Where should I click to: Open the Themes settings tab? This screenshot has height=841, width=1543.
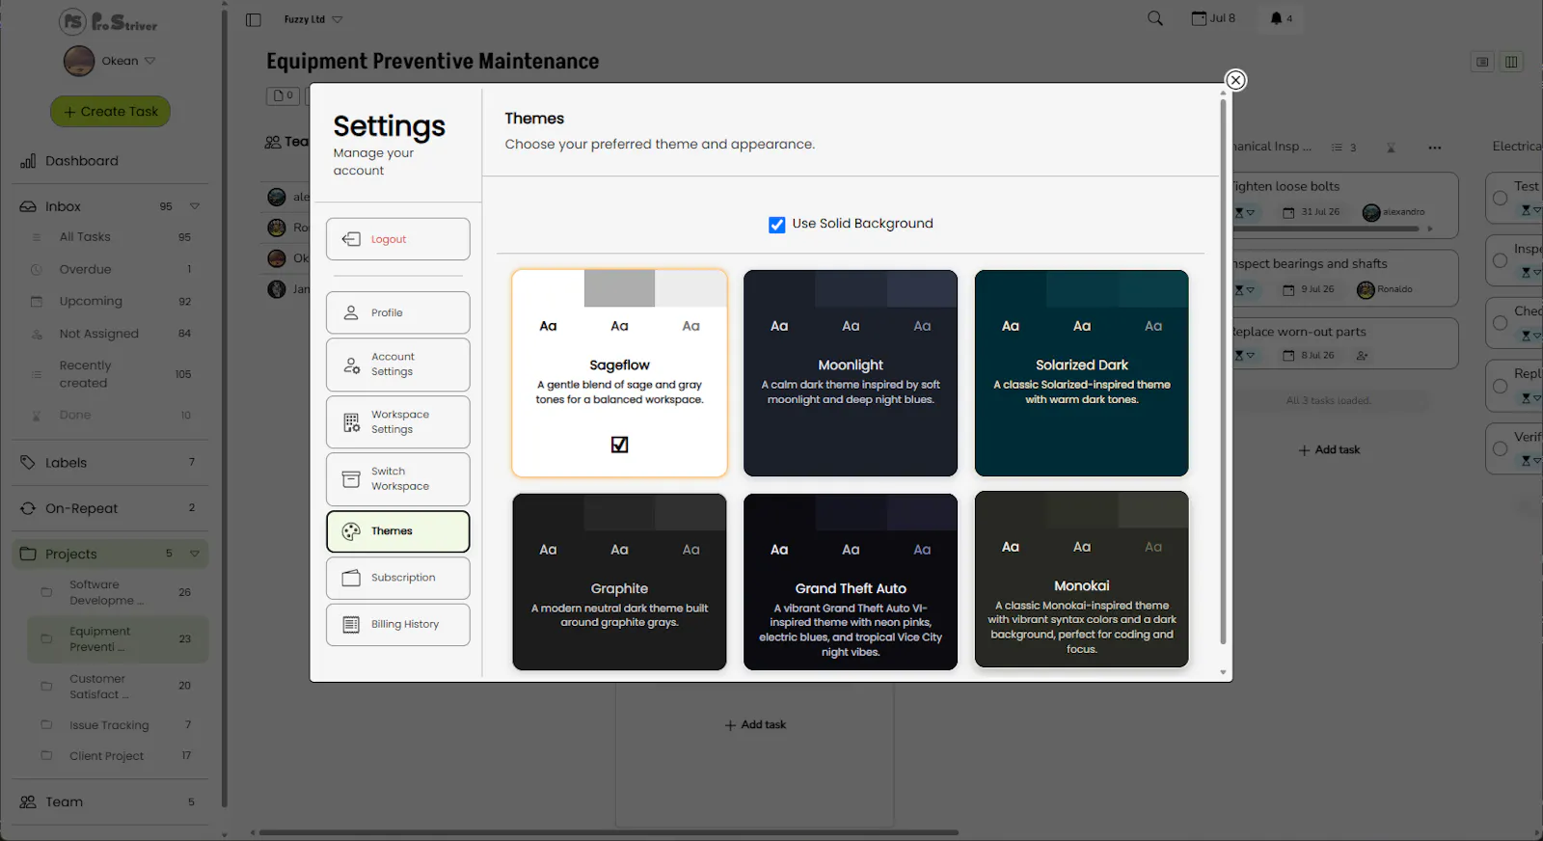coord(397,531)
